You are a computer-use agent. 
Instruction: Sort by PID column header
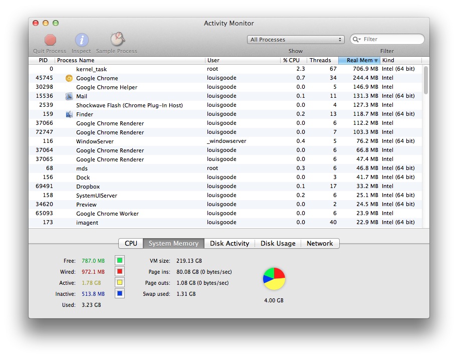(42, 60)
